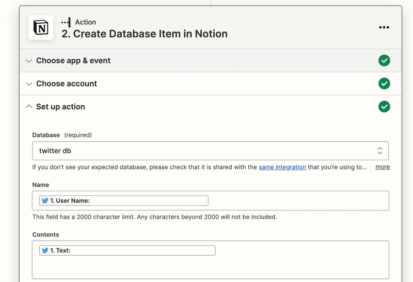Click green checkmark beside Choose app & event
This screenshot has width=413, height=282.
(384, 60)
